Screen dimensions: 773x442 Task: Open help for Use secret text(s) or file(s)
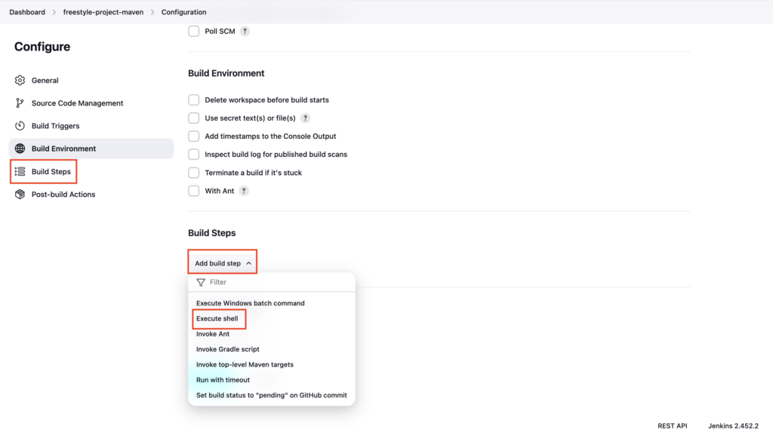point(305,118)
